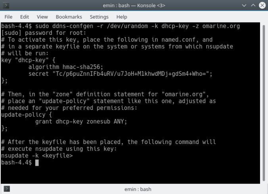This screenshot has width=268, height=194.
Task: Close the Konsole window
Action: pos(262,6)
